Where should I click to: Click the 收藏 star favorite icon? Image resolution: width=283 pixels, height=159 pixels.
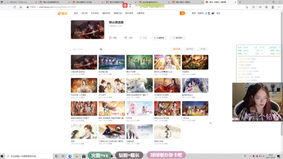coord(140,38)
